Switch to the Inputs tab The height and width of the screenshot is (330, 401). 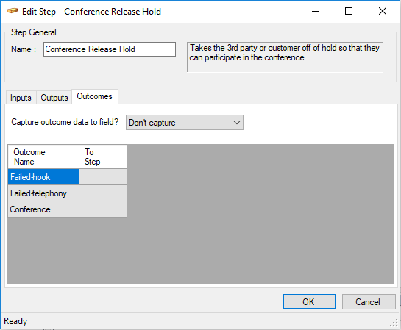(x=21, y=98)
